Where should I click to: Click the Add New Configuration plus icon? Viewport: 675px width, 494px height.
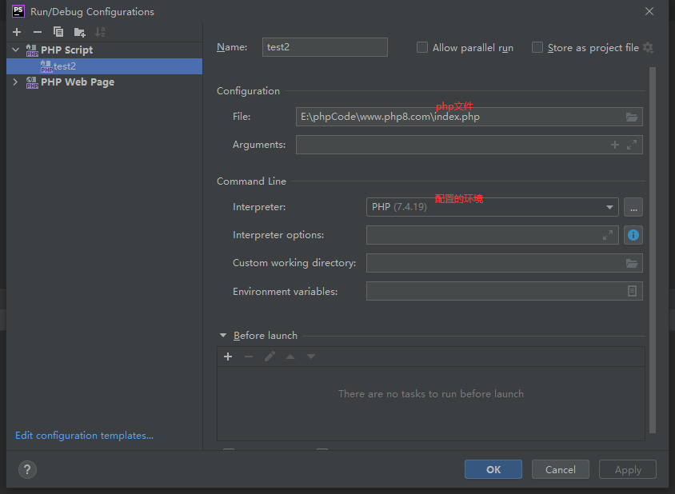pyautogui.click(x=17, y=32)
